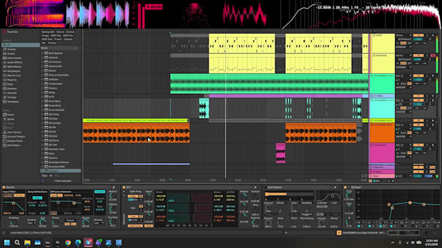Open Trigger dropdown in Beat Repeat
This screenshot has width=442, height=248.
(306, 214)
